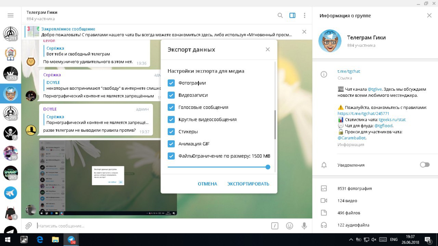Open the hamburger main menu
Screen dimensions: 438x246
(10, 15)
